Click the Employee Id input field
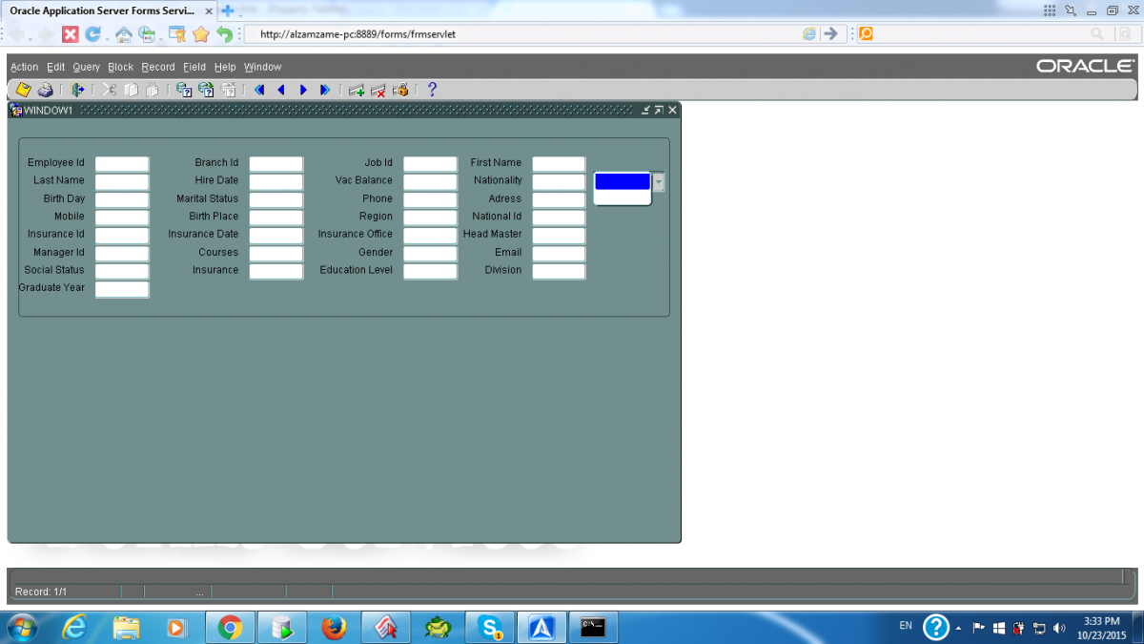The image size is (1144, 644). point(122,164)
